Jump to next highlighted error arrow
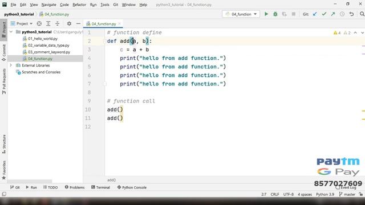The image size is (365, 205). pos(362,33)
